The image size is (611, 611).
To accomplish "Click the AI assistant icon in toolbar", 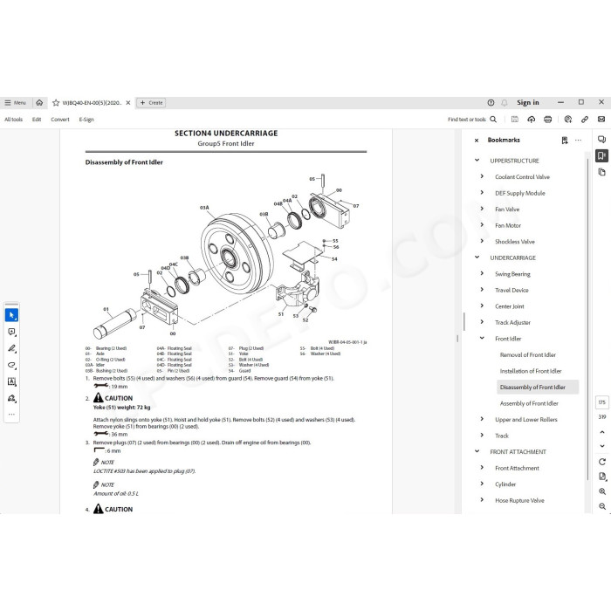I will (567, 120).
